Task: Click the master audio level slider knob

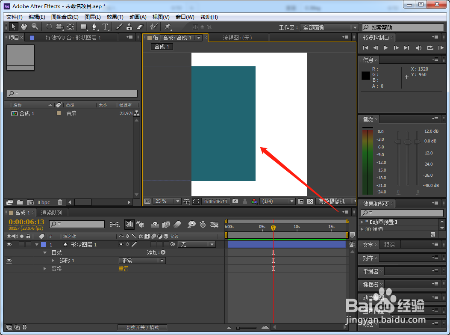Action: pyautogui.click(x=408, y=142)
